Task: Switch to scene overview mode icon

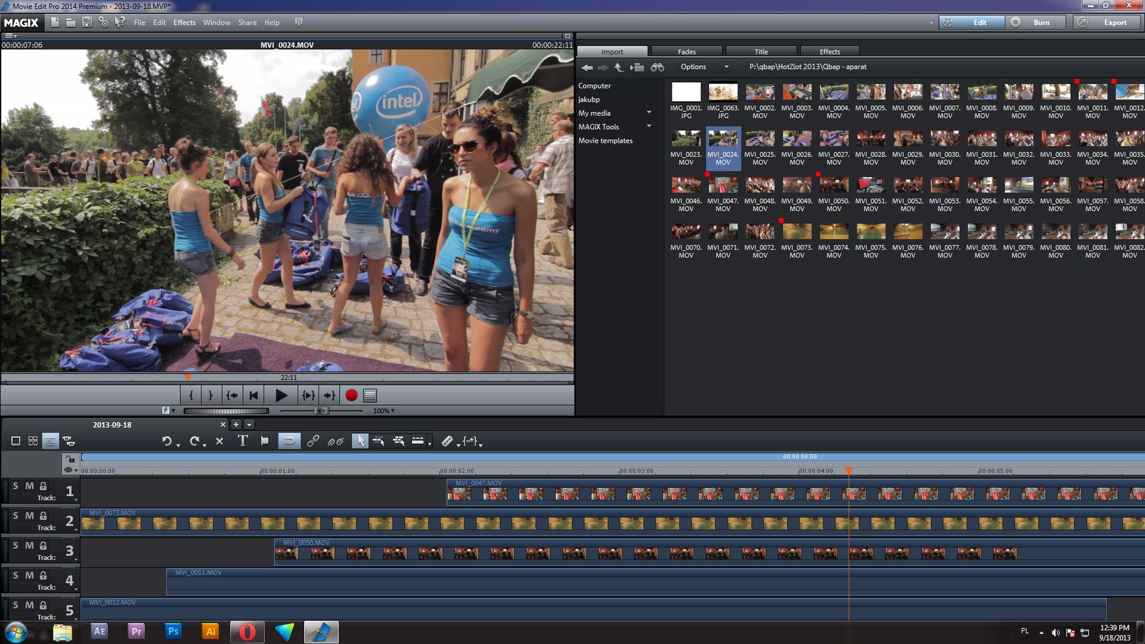Action: (33, 440)
